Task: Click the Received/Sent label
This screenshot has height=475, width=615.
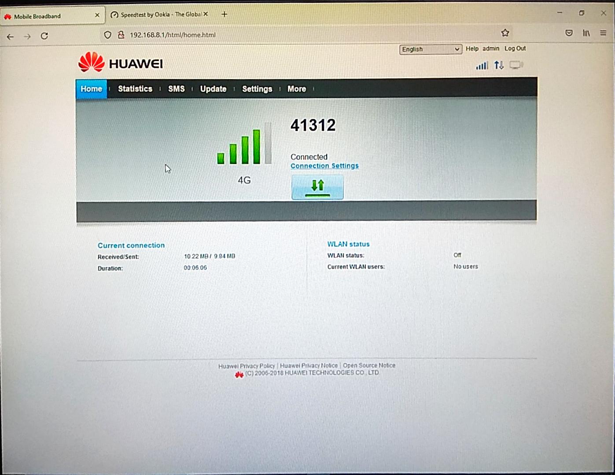Action: coord(118,257)
